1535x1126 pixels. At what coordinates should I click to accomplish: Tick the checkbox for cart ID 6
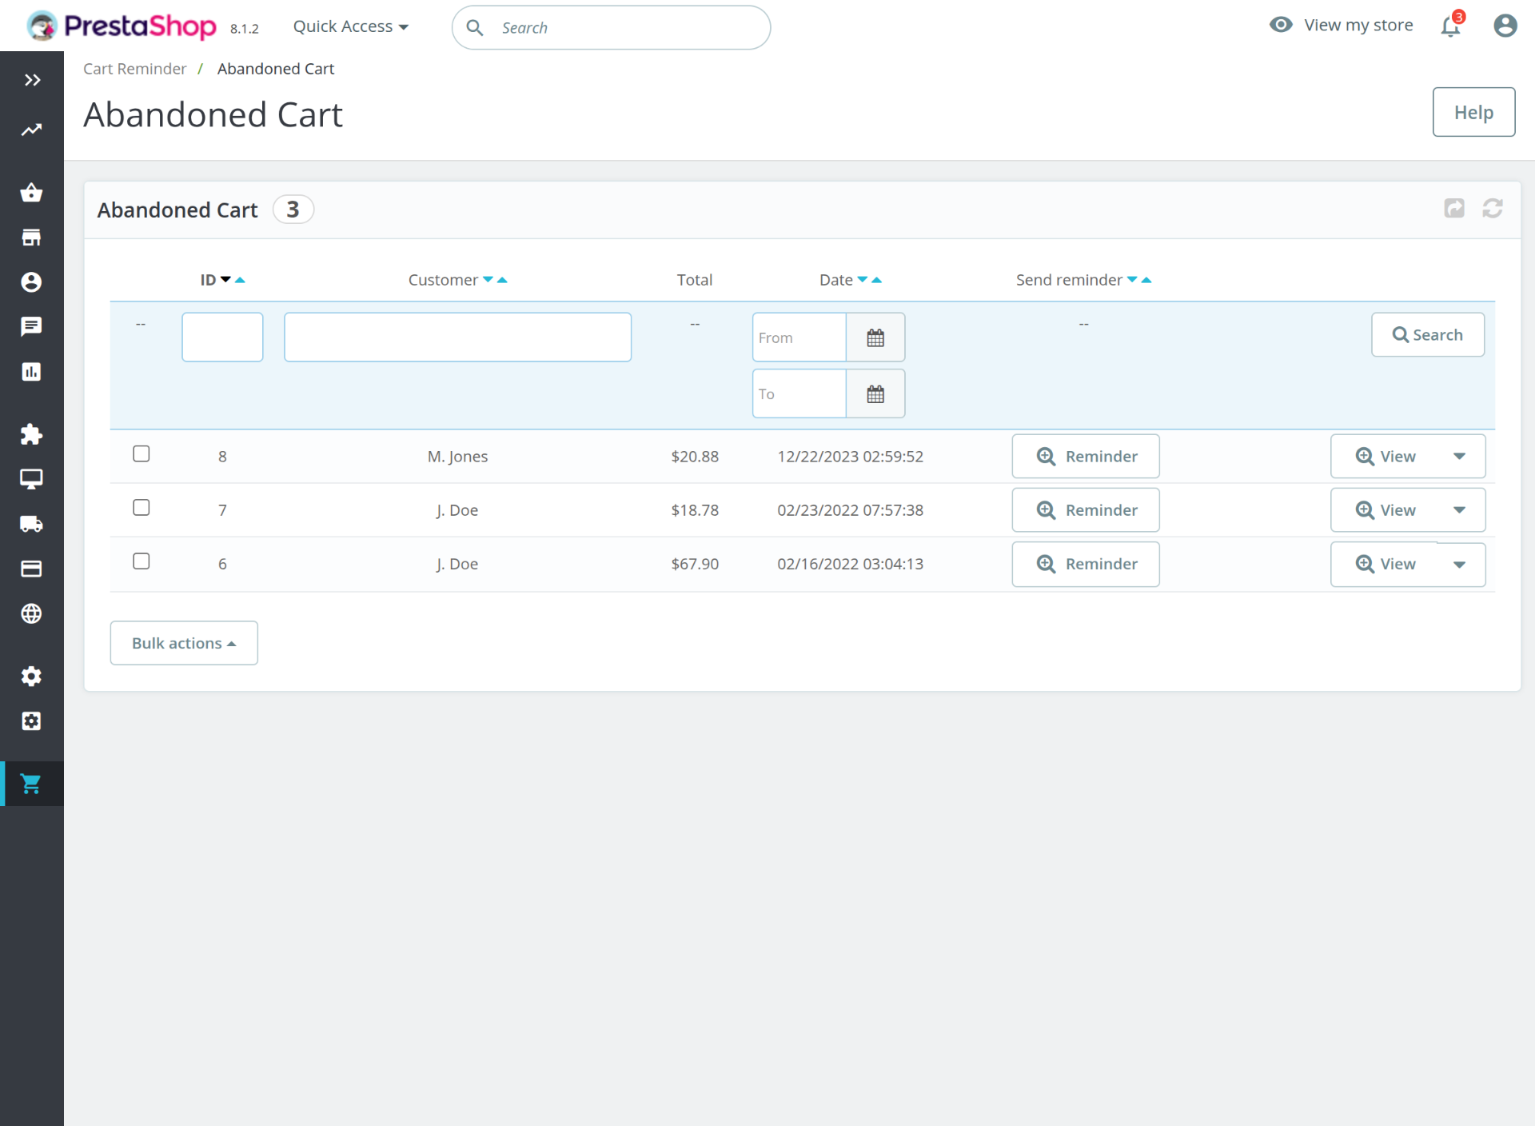tap(142, 561)
